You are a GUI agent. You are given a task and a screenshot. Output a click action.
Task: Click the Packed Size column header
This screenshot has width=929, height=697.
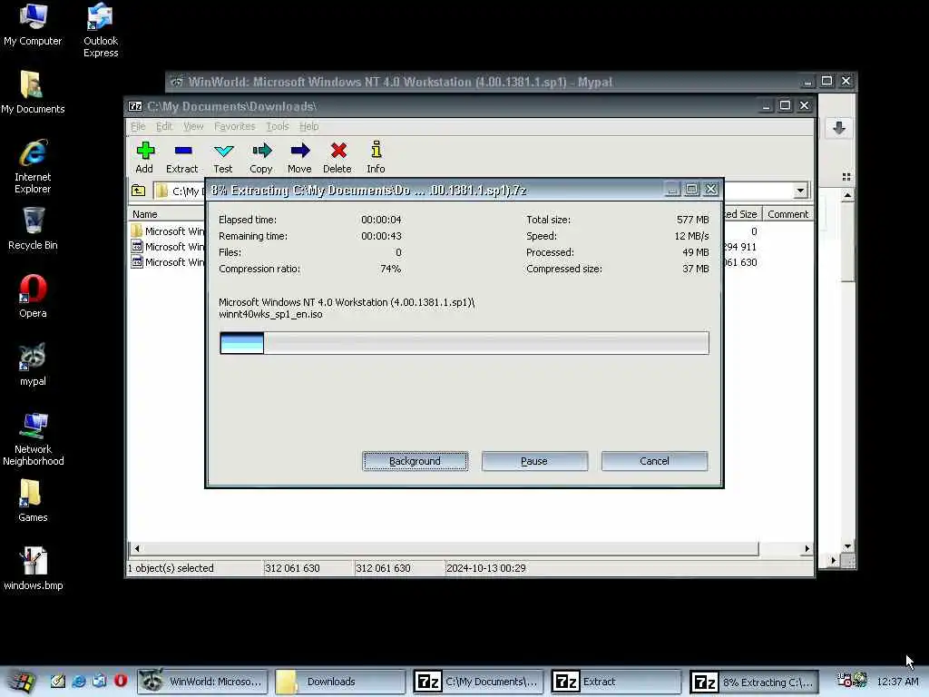[x=740, y=214]
